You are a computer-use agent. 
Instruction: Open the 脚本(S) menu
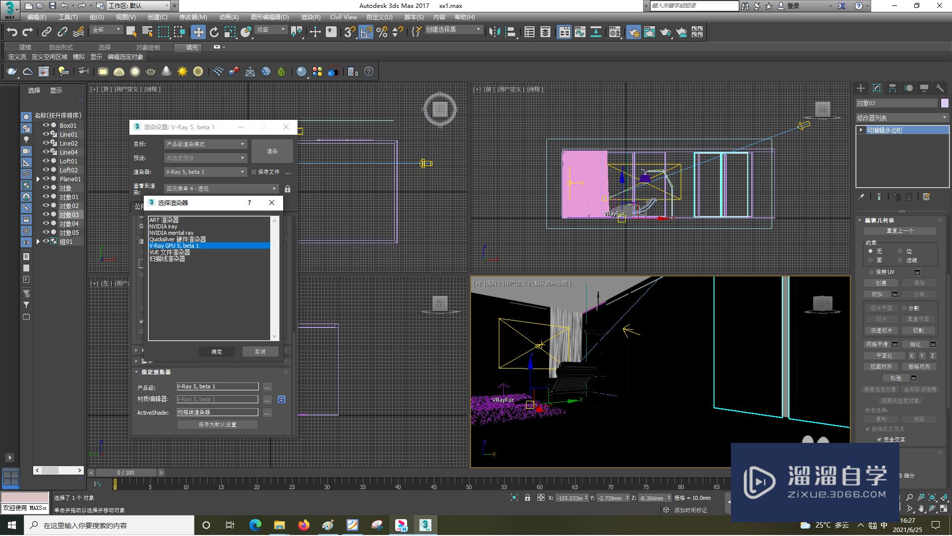coord(414,17)
